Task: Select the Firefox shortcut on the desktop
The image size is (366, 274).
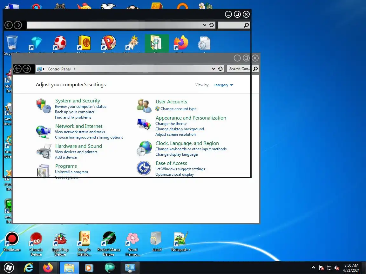Action: pos(181,42)
